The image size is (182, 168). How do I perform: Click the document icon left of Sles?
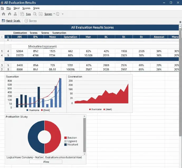22,14
